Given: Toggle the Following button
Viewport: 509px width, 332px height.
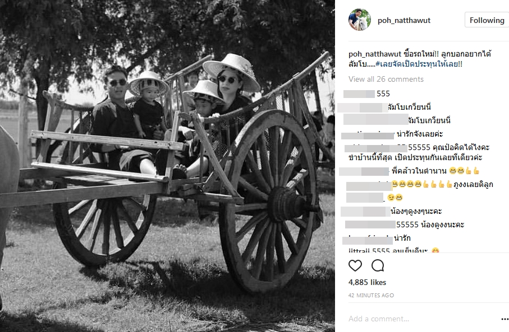Looking at the screenshot, I should click(487, 20).
